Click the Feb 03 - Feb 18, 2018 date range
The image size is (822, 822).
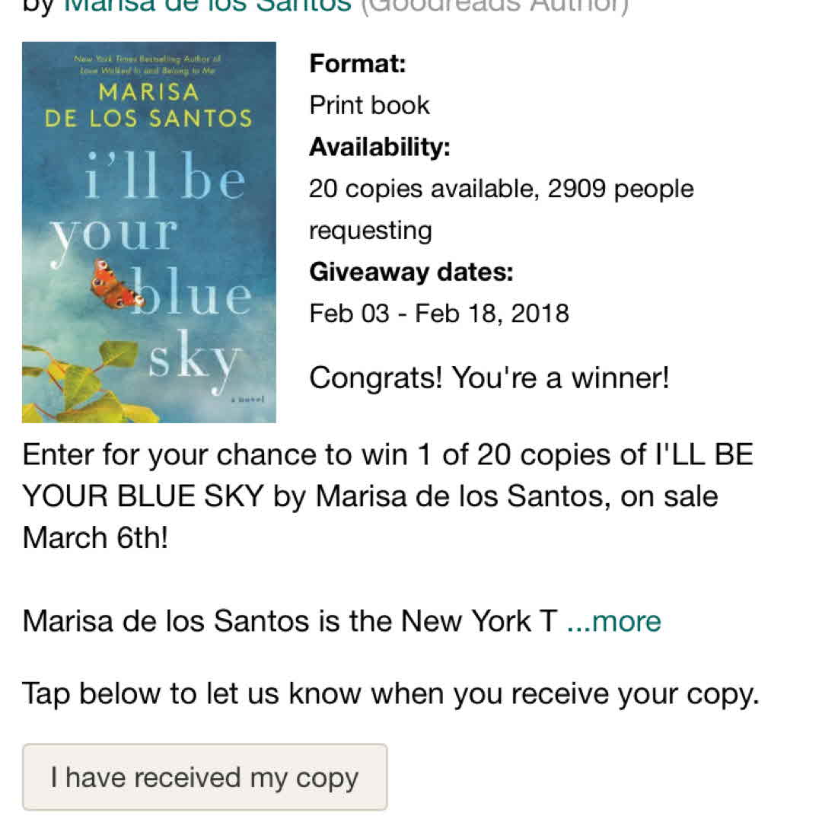click(438, 314)
